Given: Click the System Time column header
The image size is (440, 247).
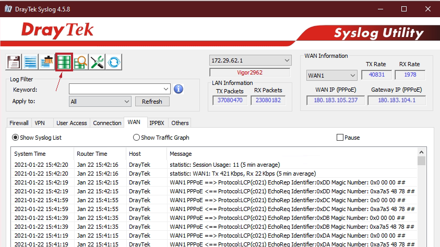Looking at the screenshot, I should coord(43,154).
